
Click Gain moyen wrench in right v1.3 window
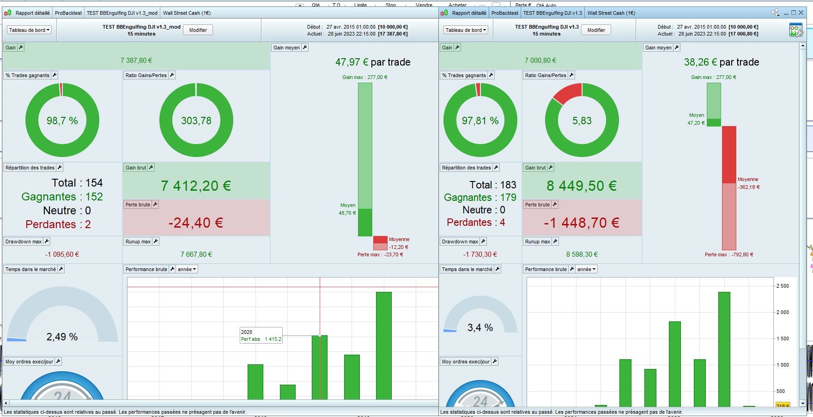coord(677,48)
